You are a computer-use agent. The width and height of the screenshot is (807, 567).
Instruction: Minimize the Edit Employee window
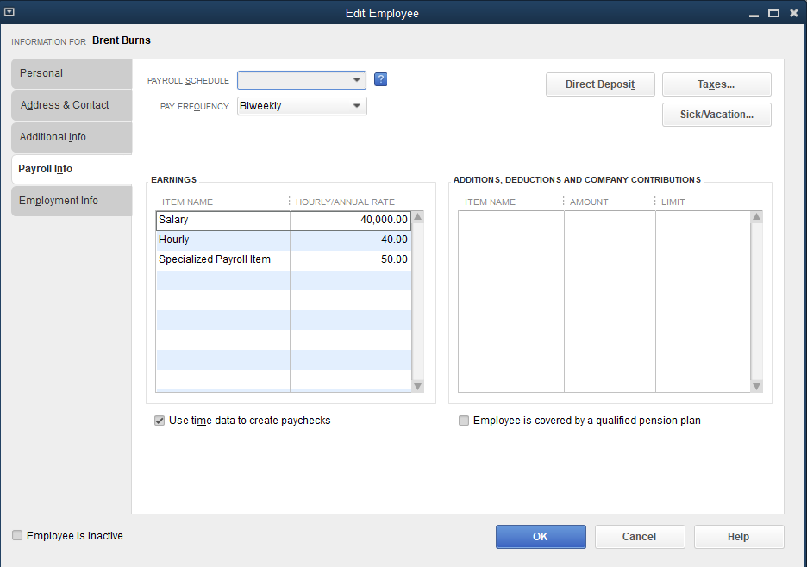pos(754,14)
